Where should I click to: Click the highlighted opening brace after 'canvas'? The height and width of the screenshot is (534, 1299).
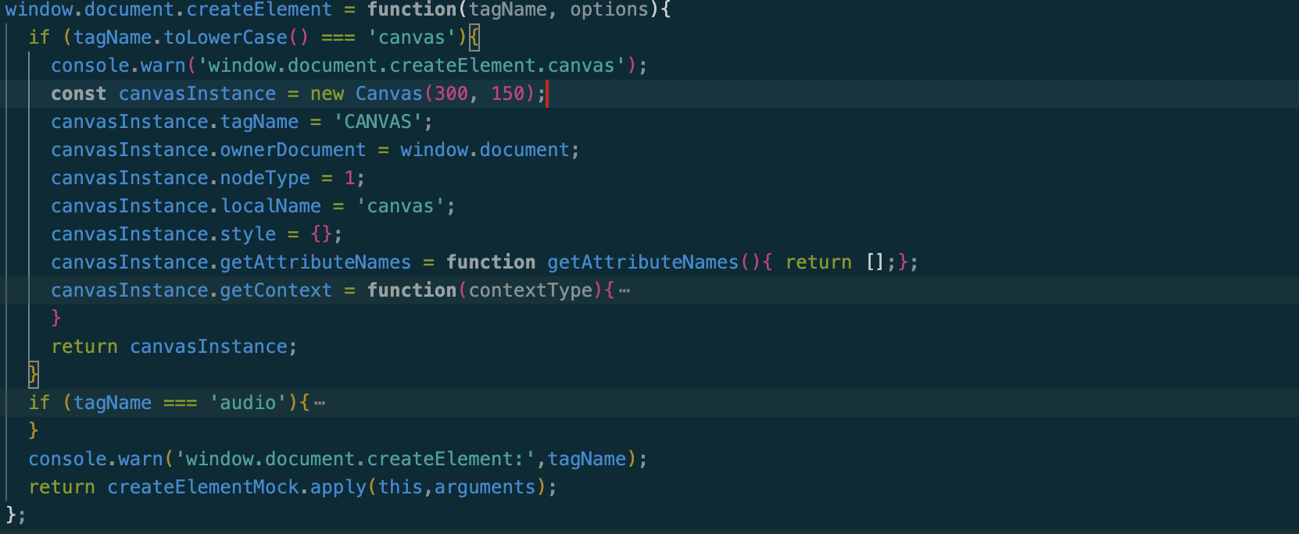474,37
